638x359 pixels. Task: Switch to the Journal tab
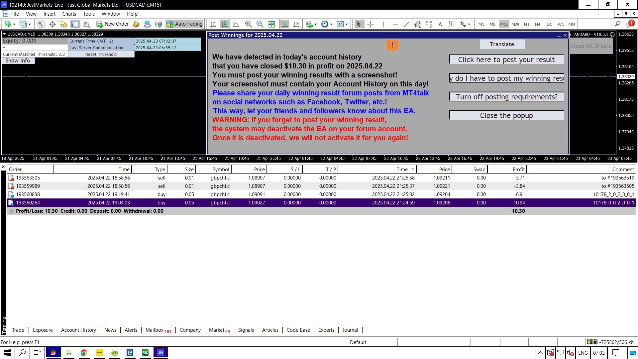(350, 330)
